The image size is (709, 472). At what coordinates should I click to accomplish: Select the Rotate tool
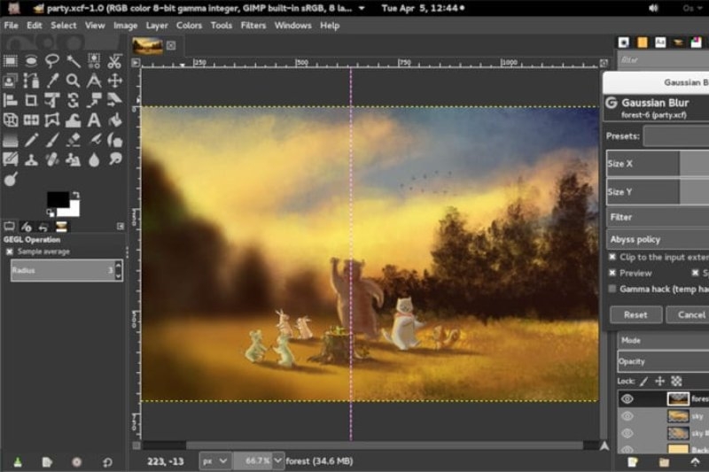point(73,100)
